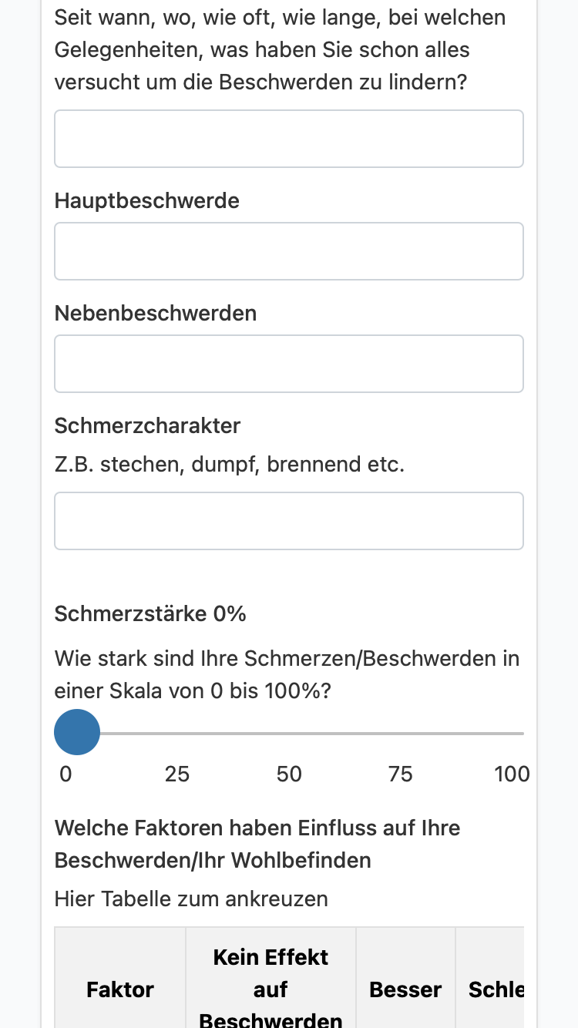Image resolution: width=578 pixels, height=1028 pixels.
Task: Tap the 0 tick label under slider
Action: point(66,774)
